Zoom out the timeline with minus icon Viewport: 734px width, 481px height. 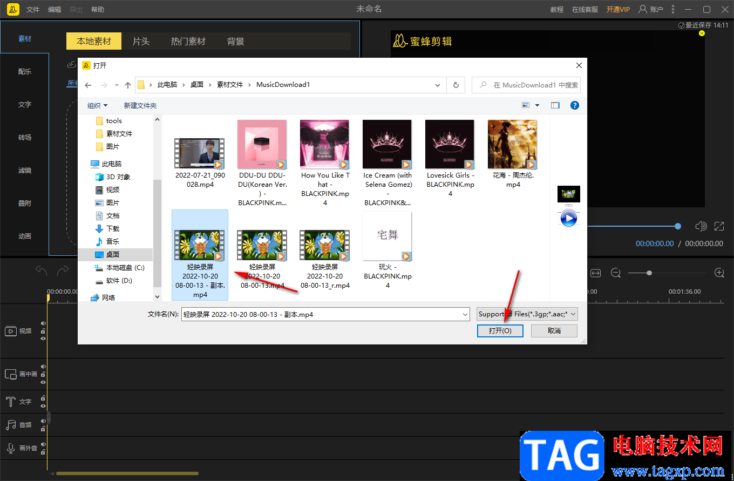click(x=615, y=273)
